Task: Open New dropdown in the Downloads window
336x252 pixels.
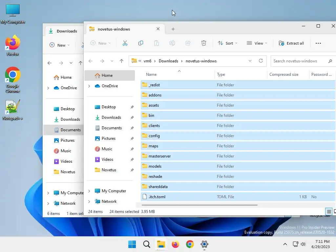Action: (60, 45)
